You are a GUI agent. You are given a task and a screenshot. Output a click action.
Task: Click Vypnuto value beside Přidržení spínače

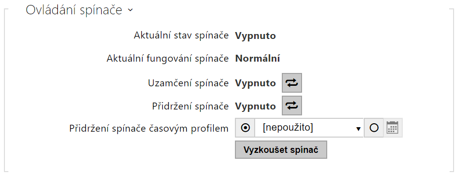point(255,106)
